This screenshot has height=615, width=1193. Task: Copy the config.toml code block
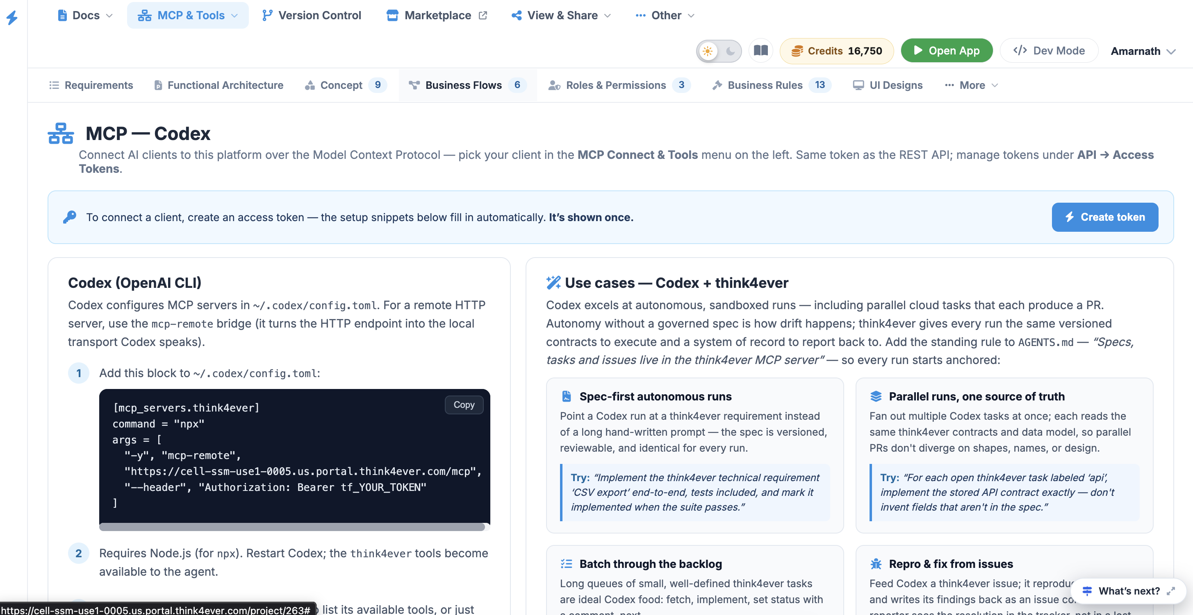pos(464,405)
